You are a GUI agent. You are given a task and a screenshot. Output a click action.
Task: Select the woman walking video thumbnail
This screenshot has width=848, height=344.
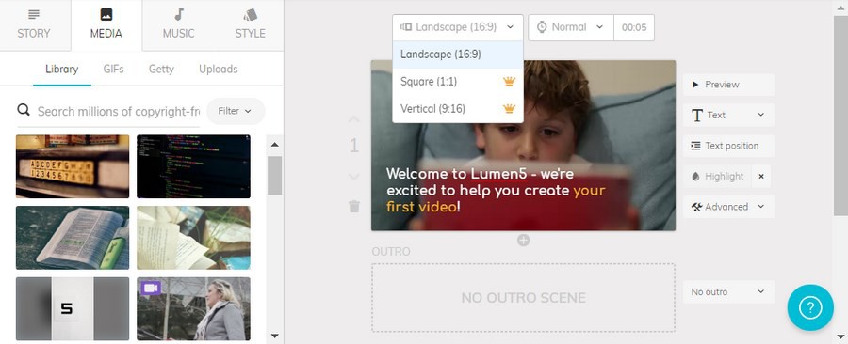click(x=193, y=309)
